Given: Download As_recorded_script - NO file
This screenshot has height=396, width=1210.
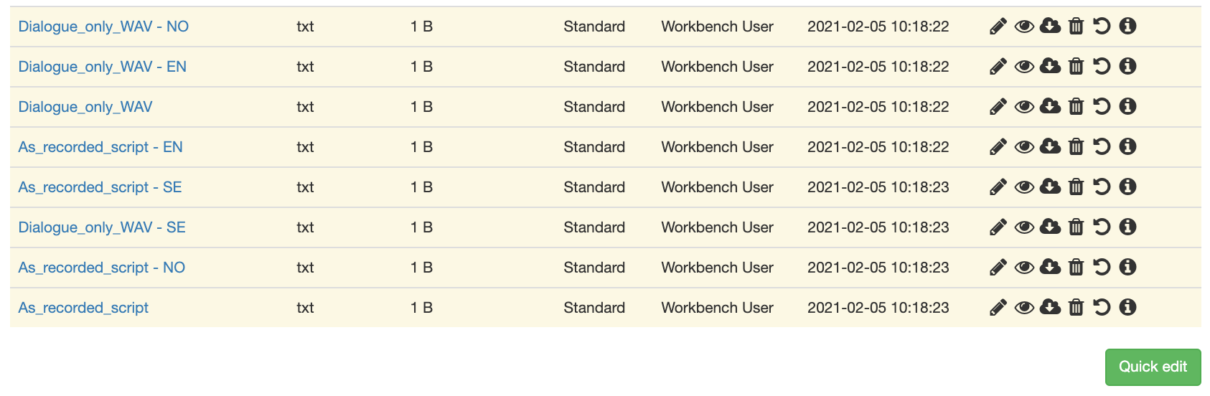Looking at the screenshot, I should (x=1050, y=267).
